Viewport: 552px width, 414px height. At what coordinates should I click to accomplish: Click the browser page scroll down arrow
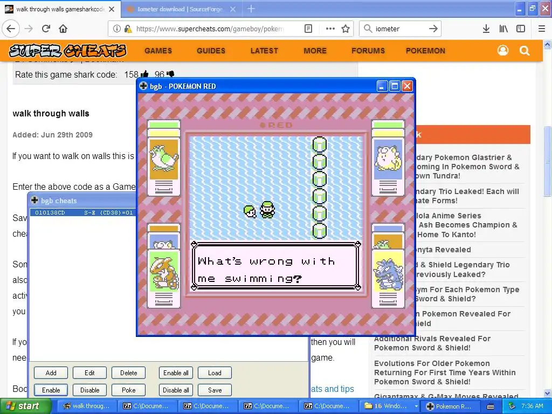(547, 393)
